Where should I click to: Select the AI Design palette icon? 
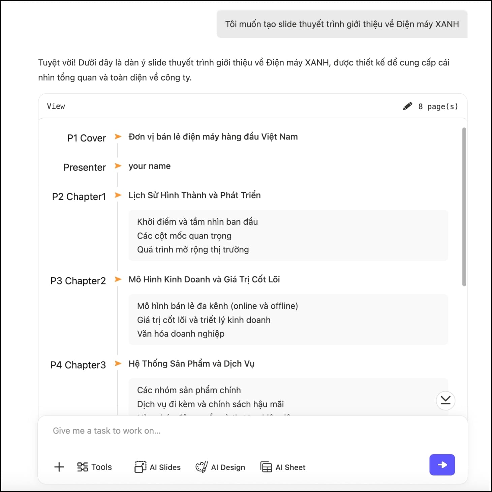coord(202,467)
